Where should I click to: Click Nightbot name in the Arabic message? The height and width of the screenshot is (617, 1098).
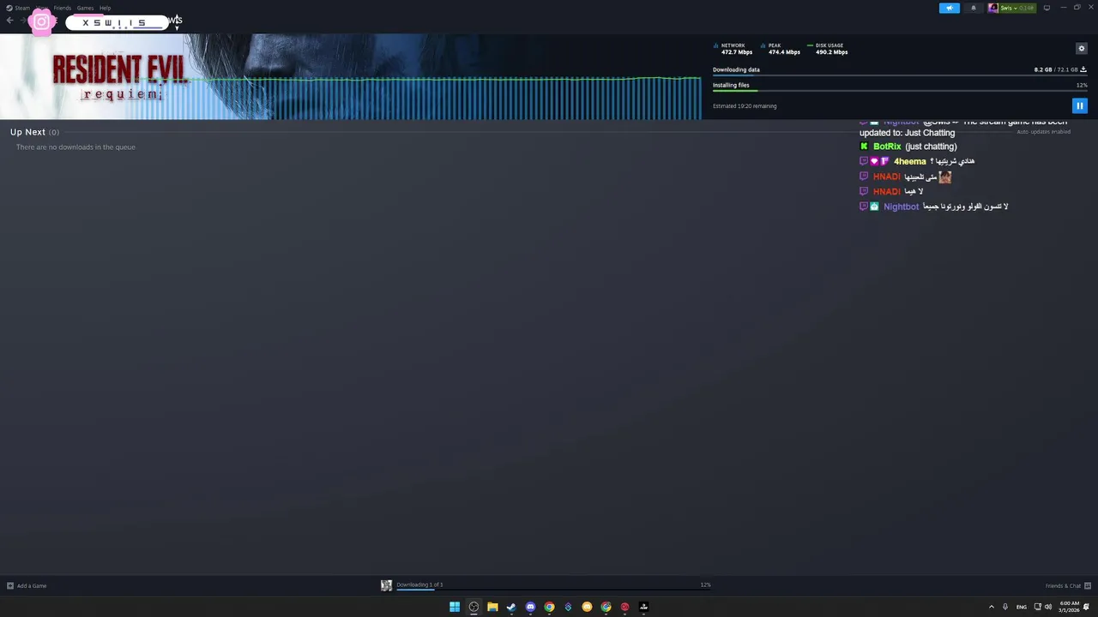[901, 207]
